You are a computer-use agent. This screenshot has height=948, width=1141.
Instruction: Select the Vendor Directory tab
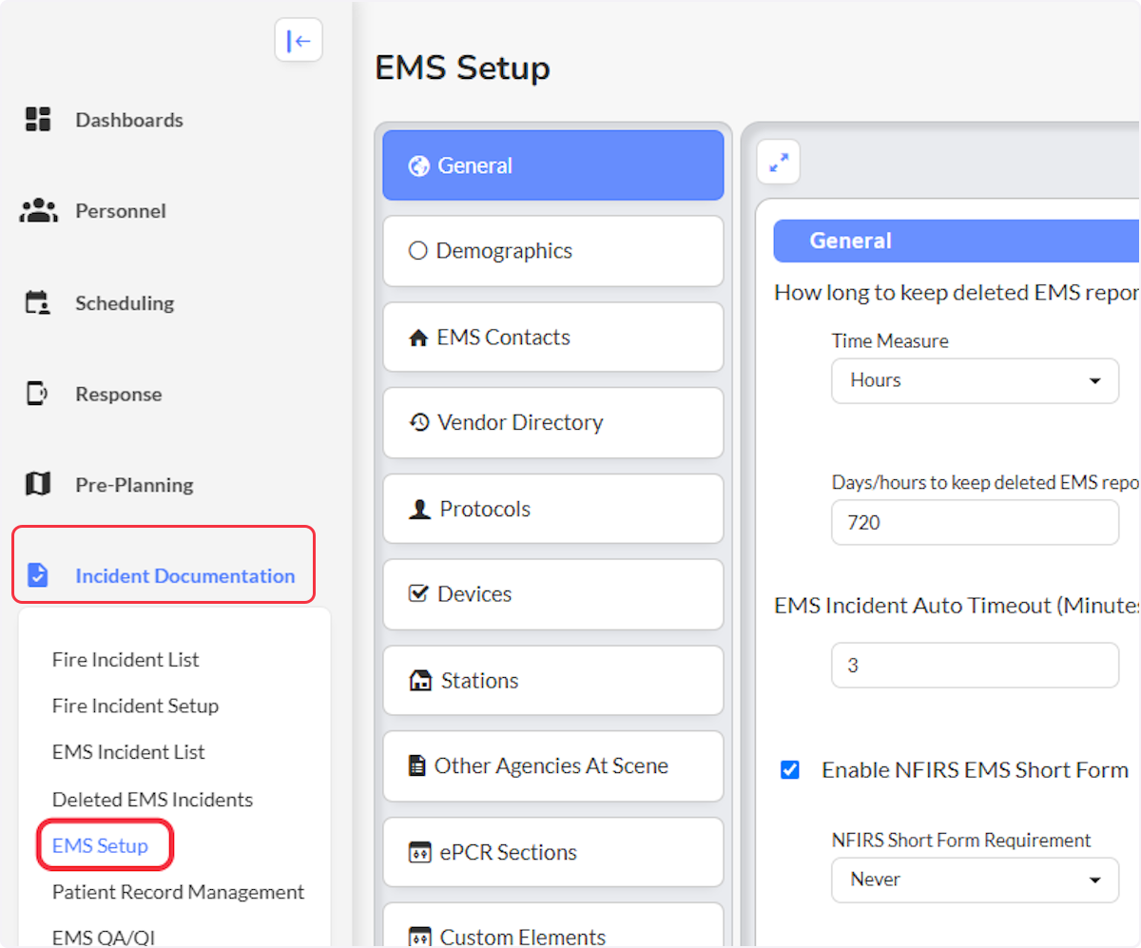553,422
